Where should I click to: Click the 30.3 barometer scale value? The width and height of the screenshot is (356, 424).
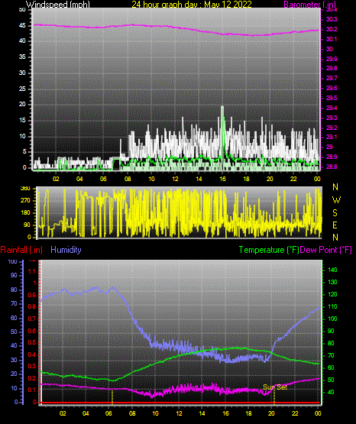(332, 19)
